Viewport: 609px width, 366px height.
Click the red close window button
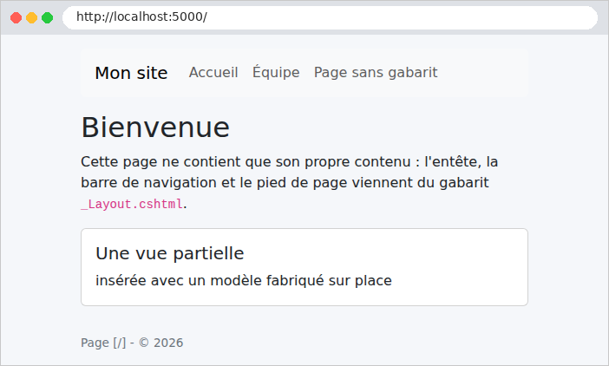[x=16, y=17]
